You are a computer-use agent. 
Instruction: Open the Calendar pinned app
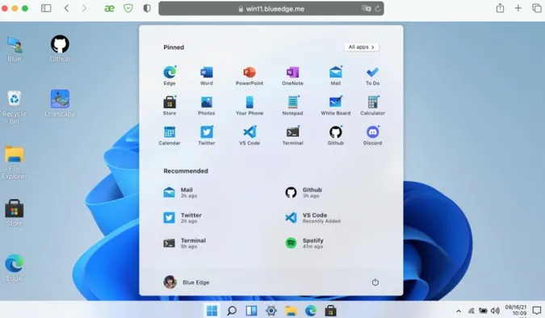(170, 136)
